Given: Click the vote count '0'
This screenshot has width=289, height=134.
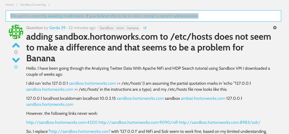Looking at the screenshot, I should tap(16, 53).
